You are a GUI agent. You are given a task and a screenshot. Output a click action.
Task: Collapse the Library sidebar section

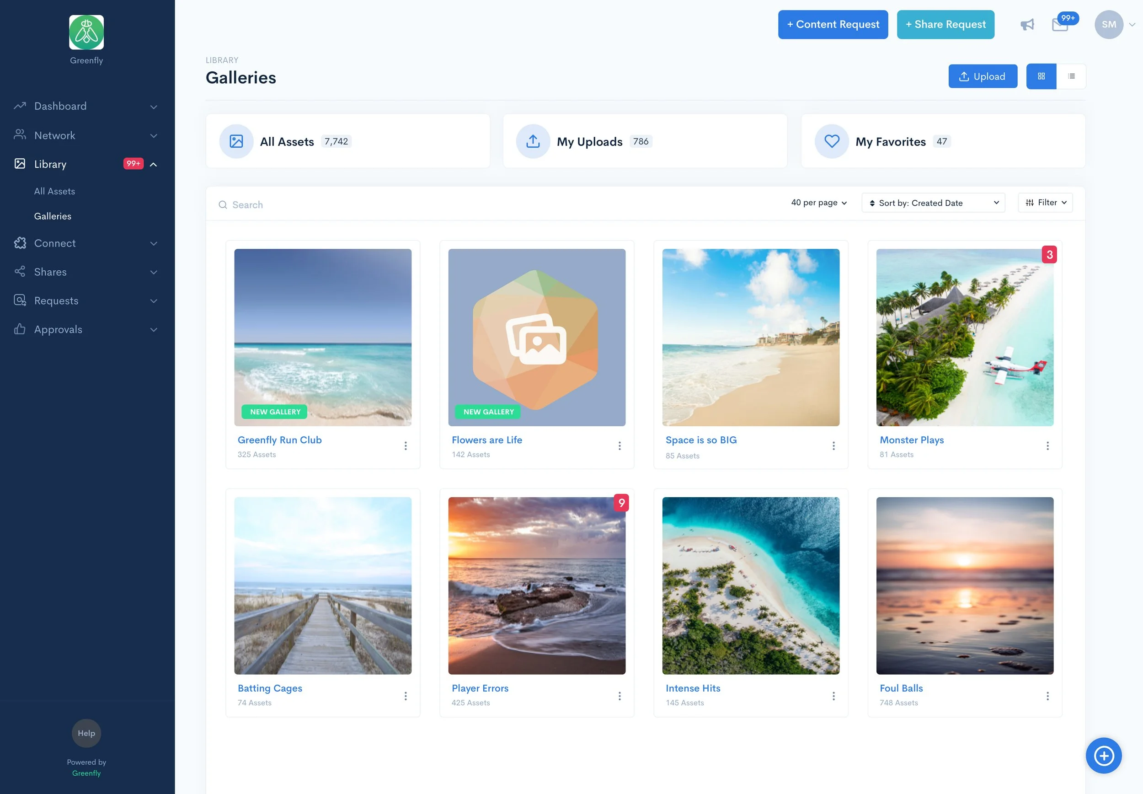coord(153,164)
